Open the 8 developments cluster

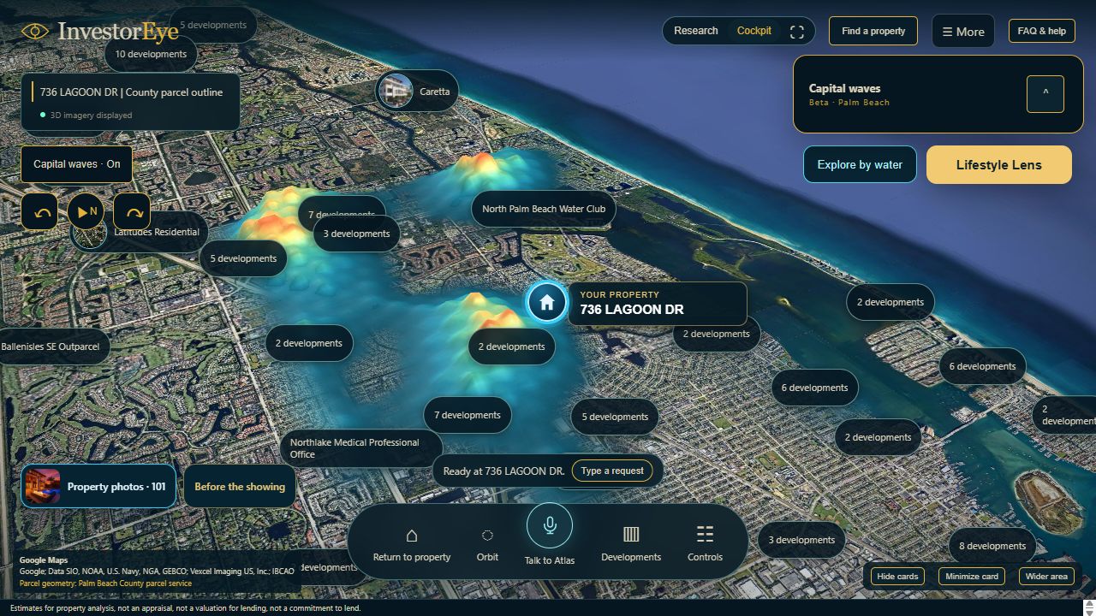click(992, 546)
